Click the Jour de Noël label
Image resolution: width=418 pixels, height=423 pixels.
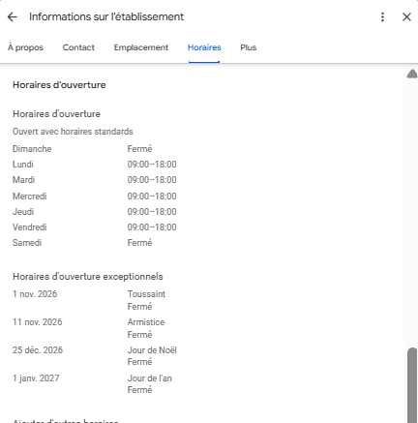(152, 350)
